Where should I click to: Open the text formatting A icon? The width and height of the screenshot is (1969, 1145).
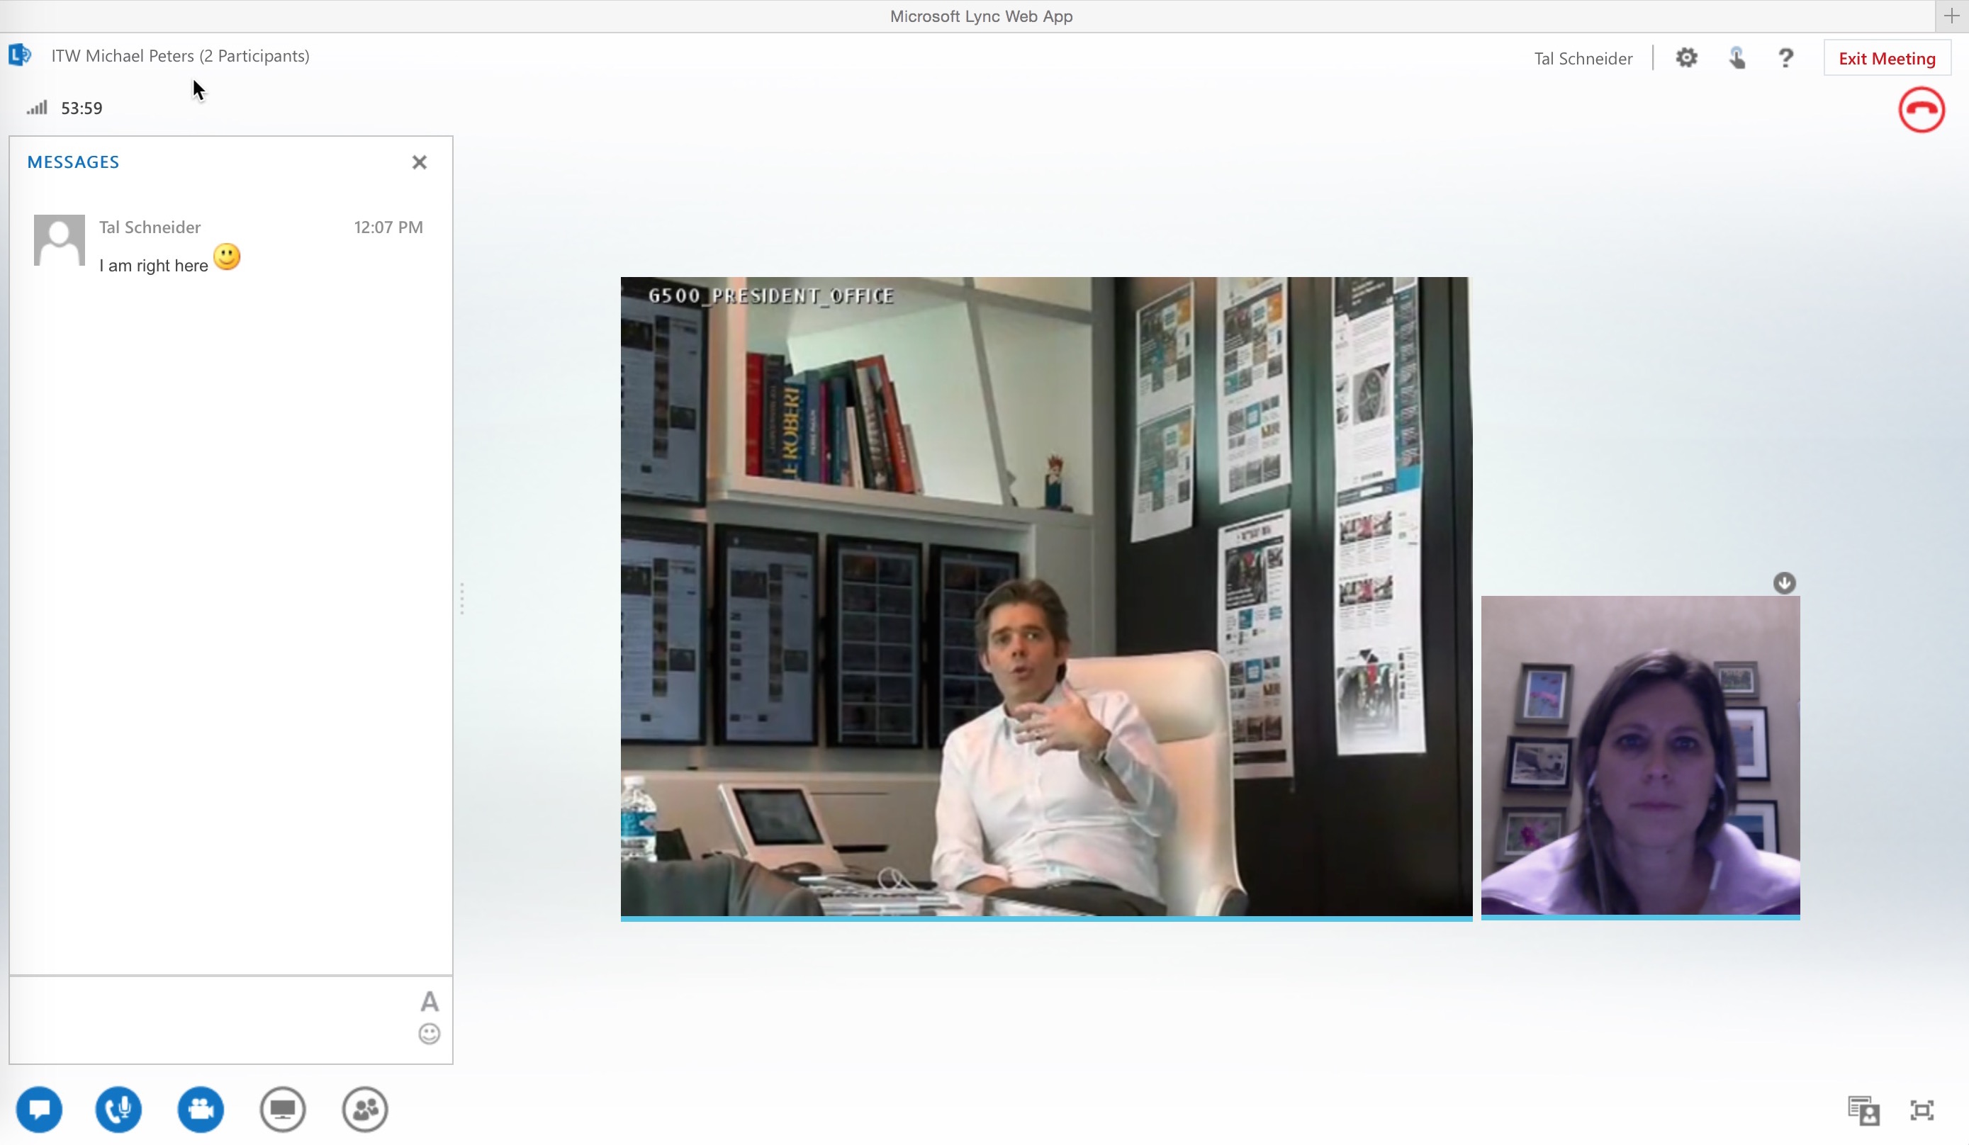pyautogui.click(x=429, y=1001)
